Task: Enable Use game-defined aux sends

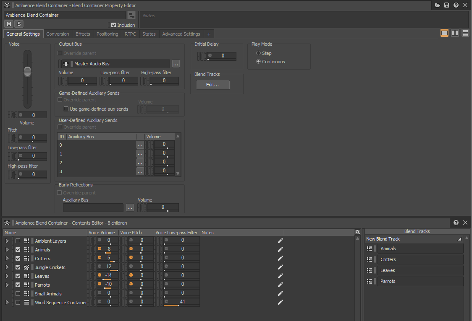Action: coord(66,109)
